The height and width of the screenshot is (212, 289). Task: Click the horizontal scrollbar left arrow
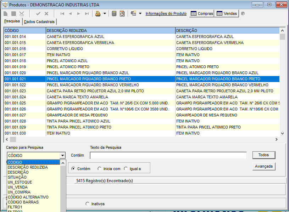point(7,140)
